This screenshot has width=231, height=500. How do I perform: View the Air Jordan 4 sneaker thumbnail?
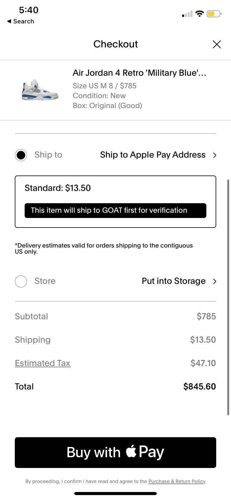coord(40,90)
